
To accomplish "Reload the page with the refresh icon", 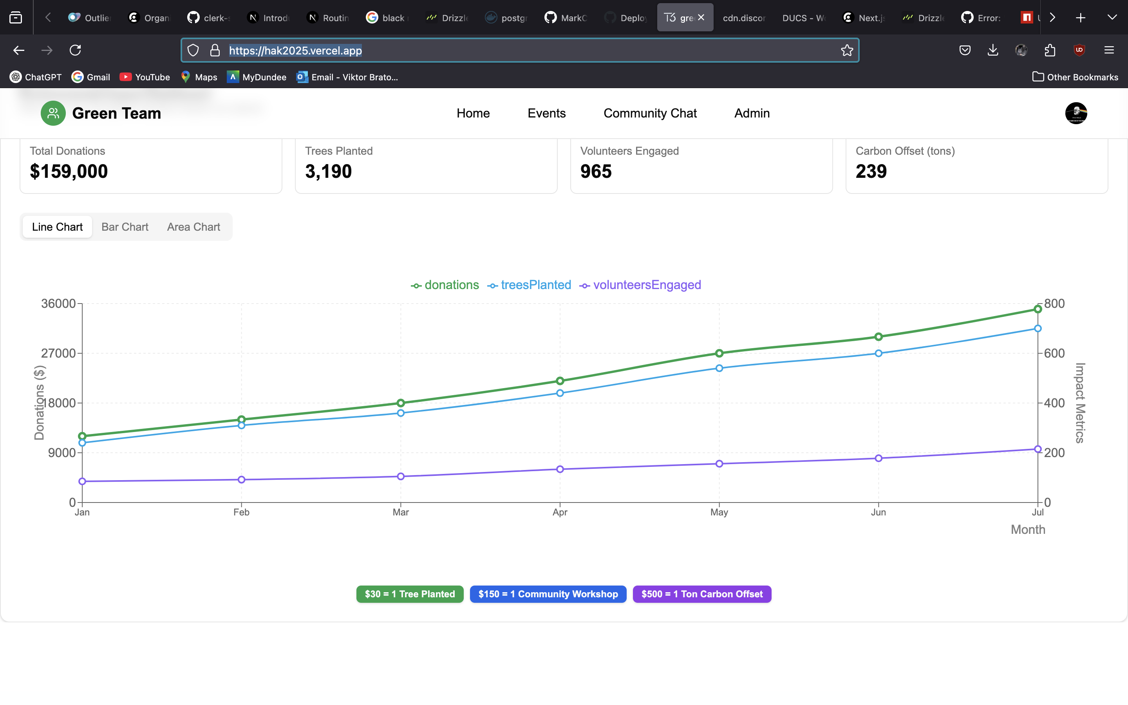I will point(76,50).
